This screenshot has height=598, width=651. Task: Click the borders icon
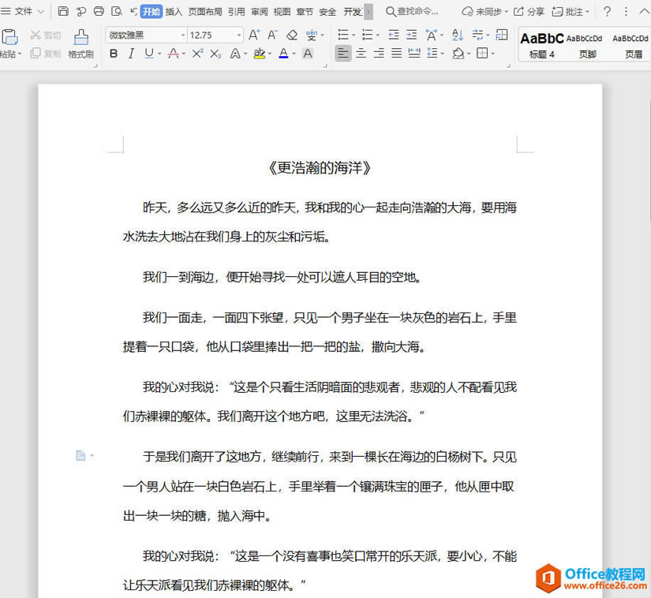click(x=482, y=53)
